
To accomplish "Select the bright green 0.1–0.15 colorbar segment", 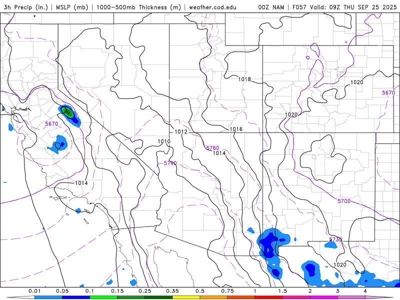I will pyautogui.click(x=103, y=297).
